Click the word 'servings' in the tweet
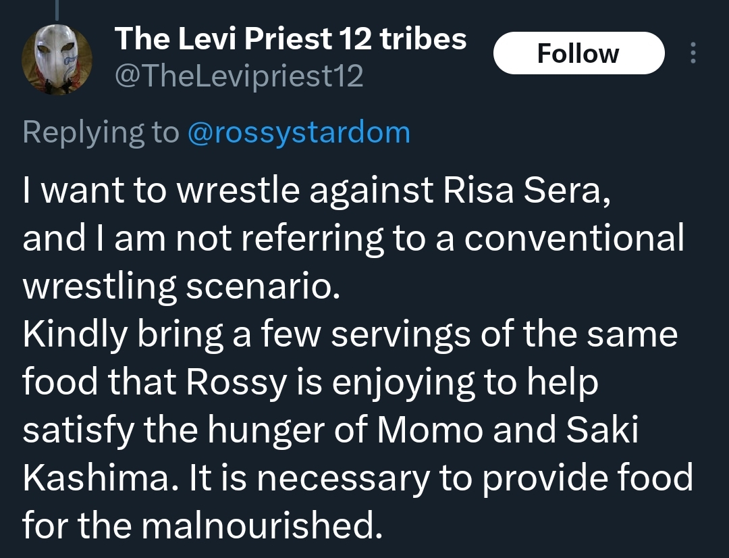This screenshot has height=558, width=729. click(401, 334)
